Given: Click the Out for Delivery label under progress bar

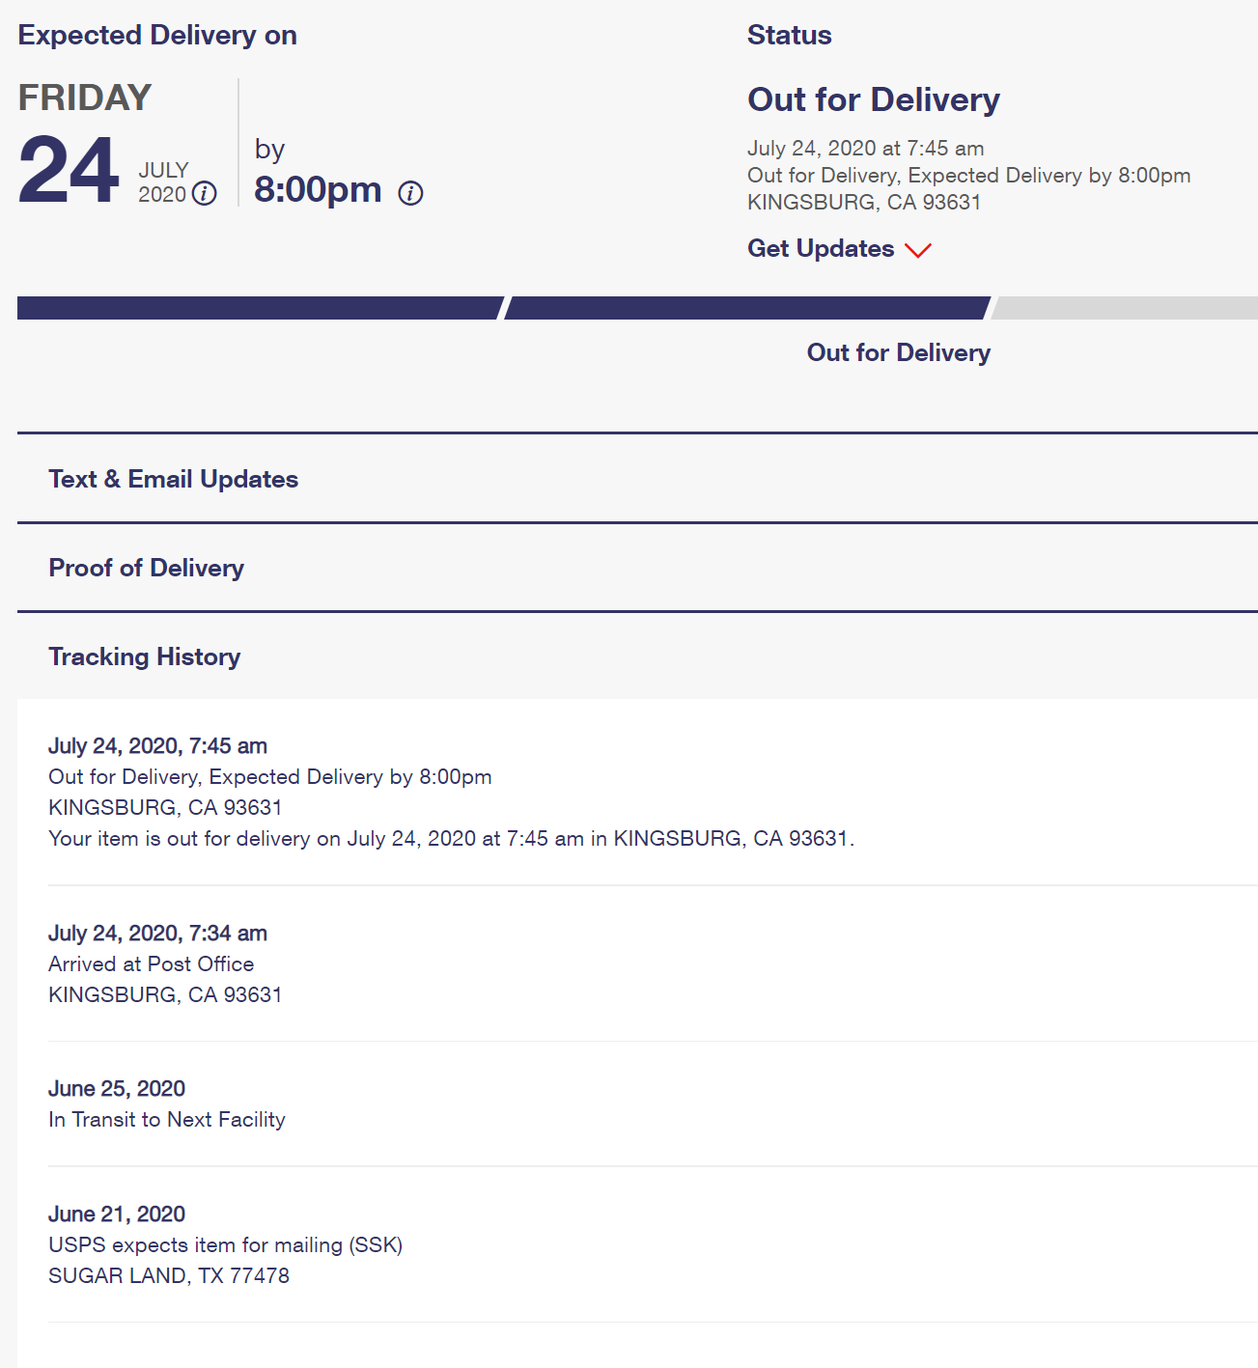Looking at the screenshot, I should coord(898,352).
